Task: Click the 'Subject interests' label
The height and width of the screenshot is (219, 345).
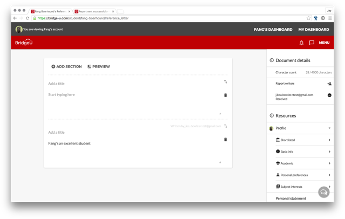Action: 291,187
